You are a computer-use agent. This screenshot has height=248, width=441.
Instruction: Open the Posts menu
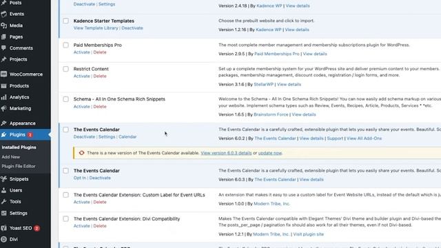tap(15, 3)
